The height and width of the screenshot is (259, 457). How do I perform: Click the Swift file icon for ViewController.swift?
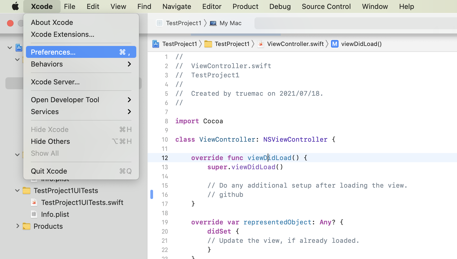click(x=261, y=44)
